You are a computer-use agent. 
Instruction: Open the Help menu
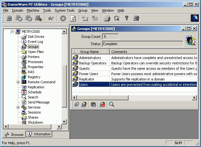(121, 10)
